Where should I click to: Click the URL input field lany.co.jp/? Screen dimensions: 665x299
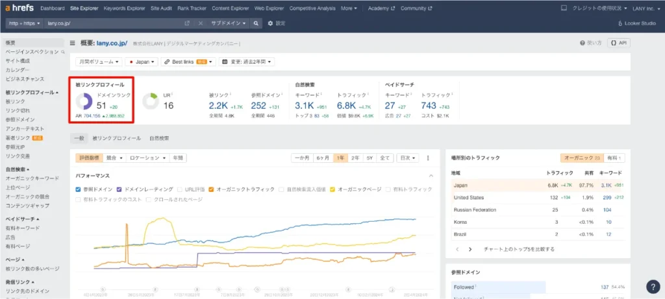tap(114, 23)
